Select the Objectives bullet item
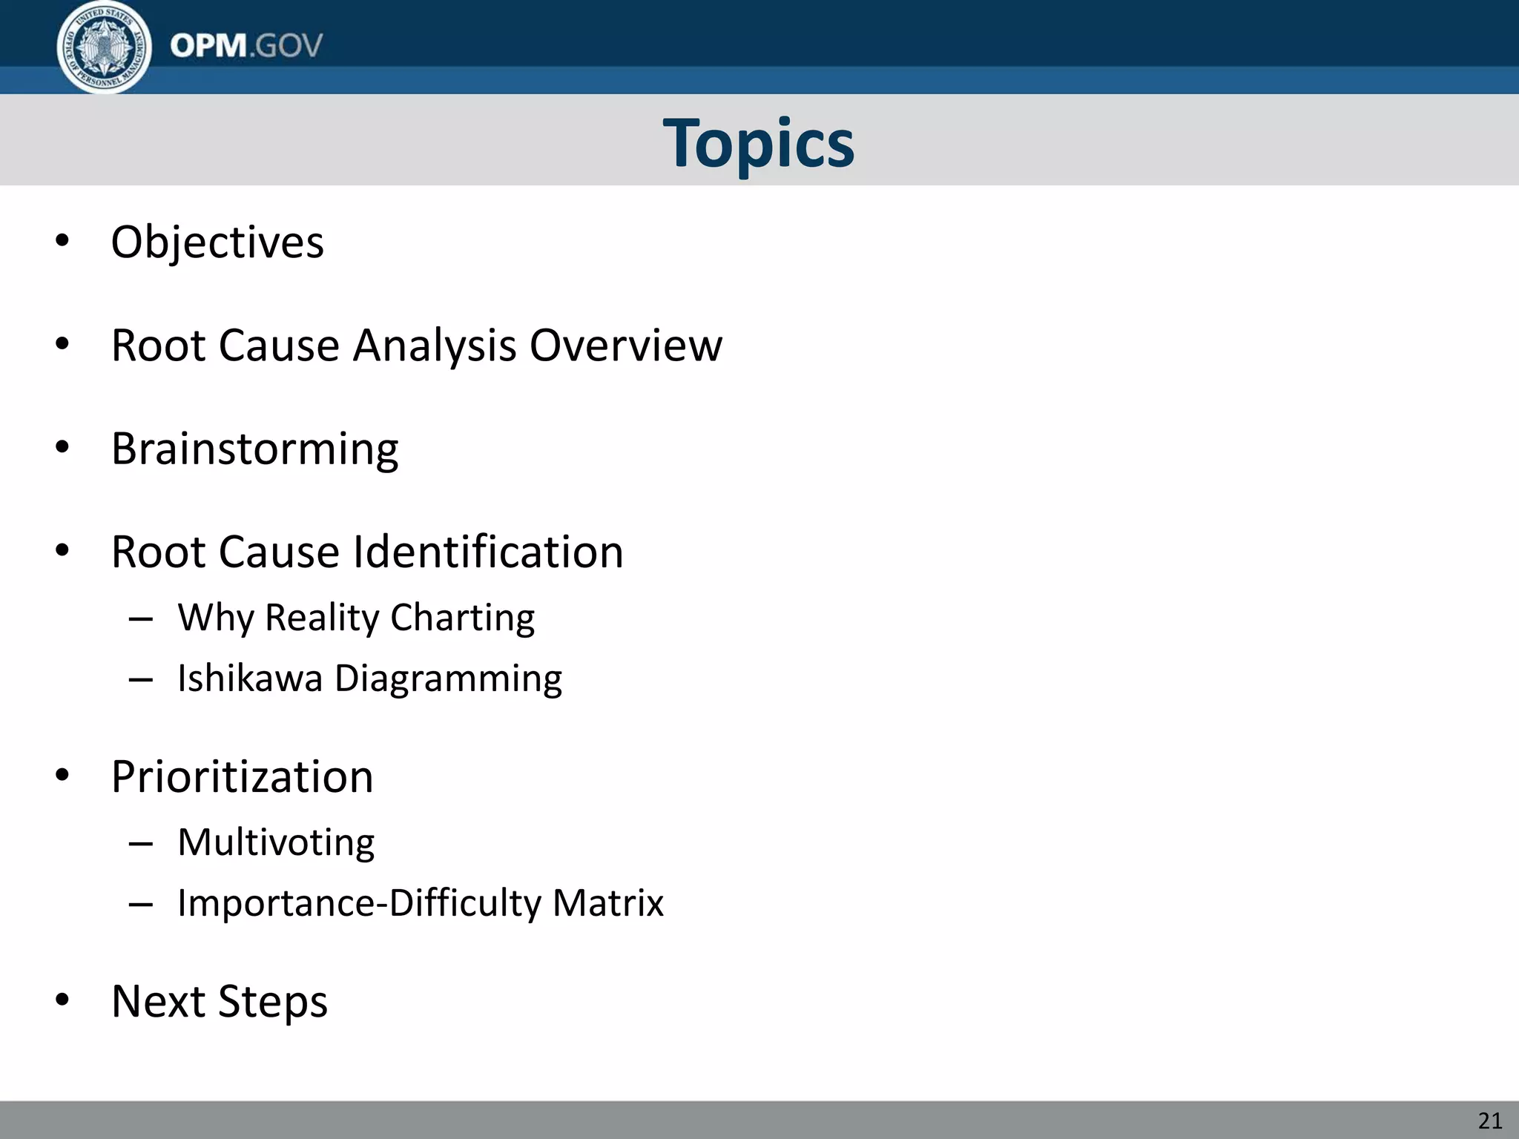1519x1139 pixels. click(217, 242)
